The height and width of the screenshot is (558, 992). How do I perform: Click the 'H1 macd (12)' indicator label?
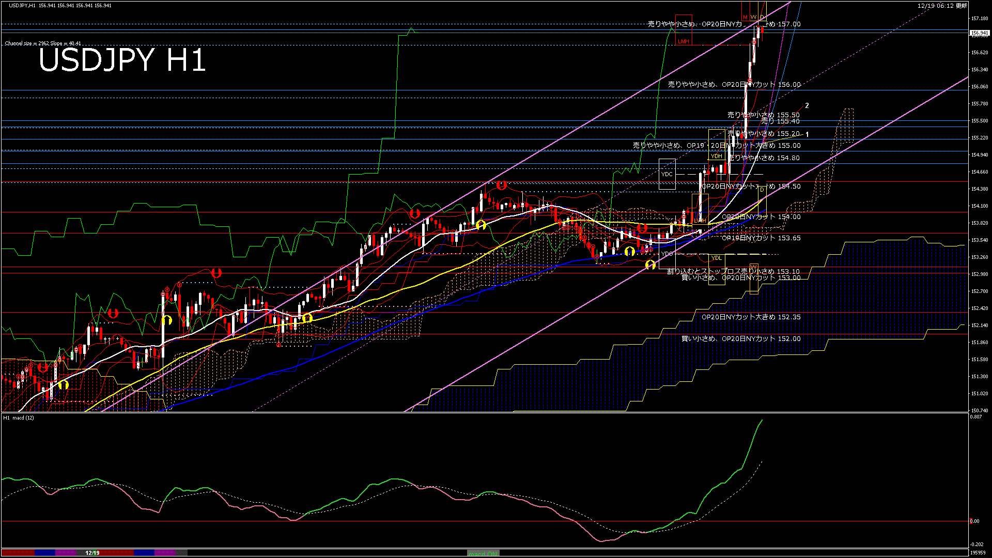(x=19, y=417)
